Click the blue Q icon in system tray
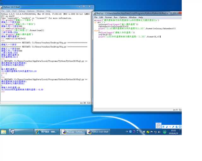This screenshot has height=161, width=202. (x=130, y=132)
